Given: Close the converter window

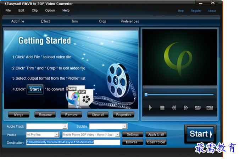Looking at the screenshot, I should coord(213,3).
